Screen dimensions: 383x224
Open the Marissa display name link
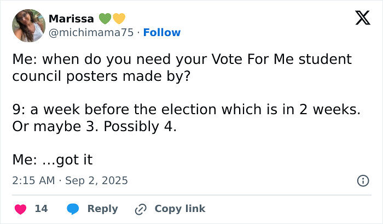coord(71,19)
